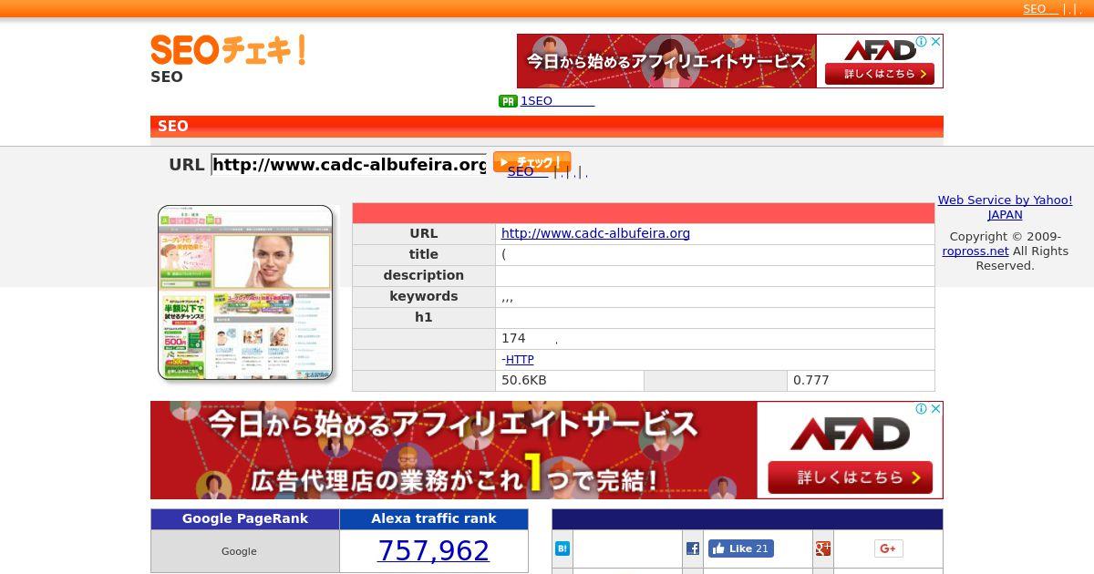Viewport: 1094px width, 574px height.
Task: Click the 1SEO link beside the PR badge
Action: coord(557,101)
